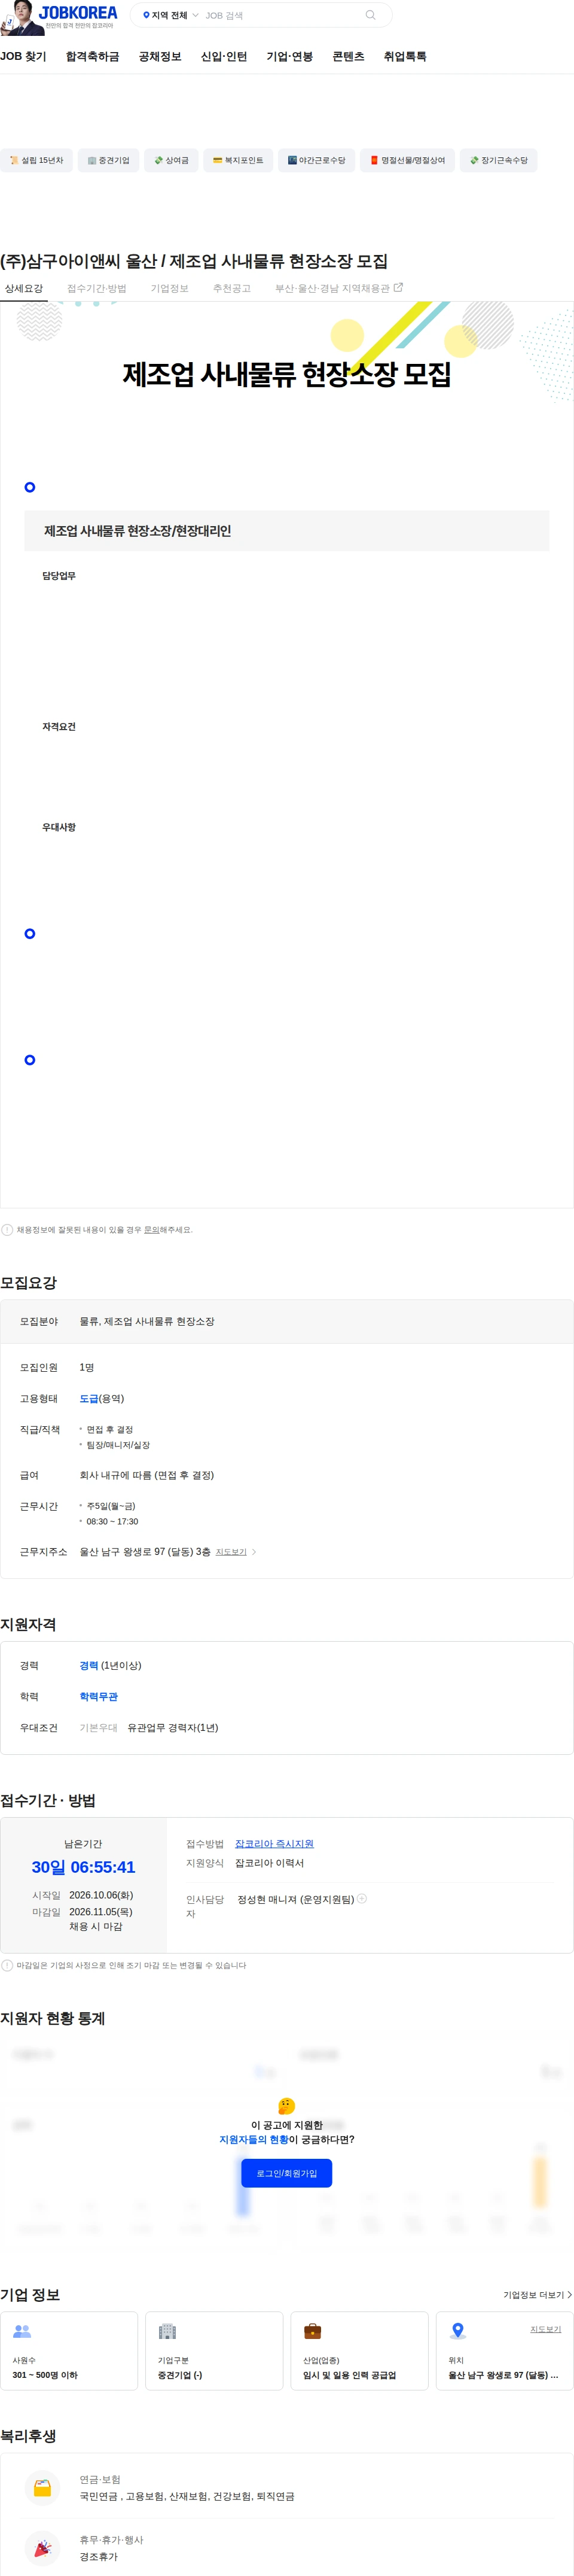Select the 상세요강 tab

pos(24,288)
